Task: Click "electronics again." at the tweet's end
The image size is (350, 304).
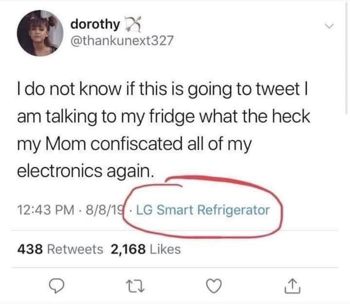Action: [x=86, y=171]
